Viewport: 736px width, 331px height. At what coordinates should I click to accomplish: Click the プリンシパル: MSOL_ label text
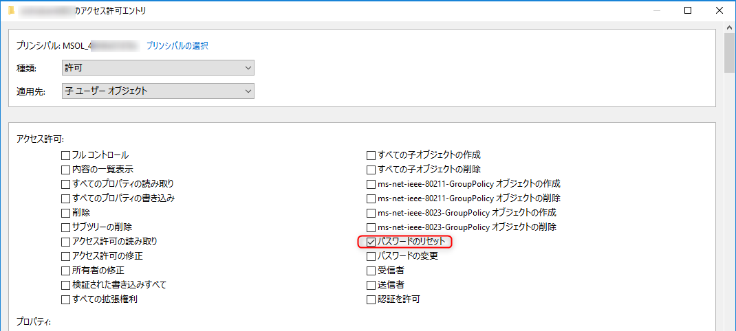[54, 46]
